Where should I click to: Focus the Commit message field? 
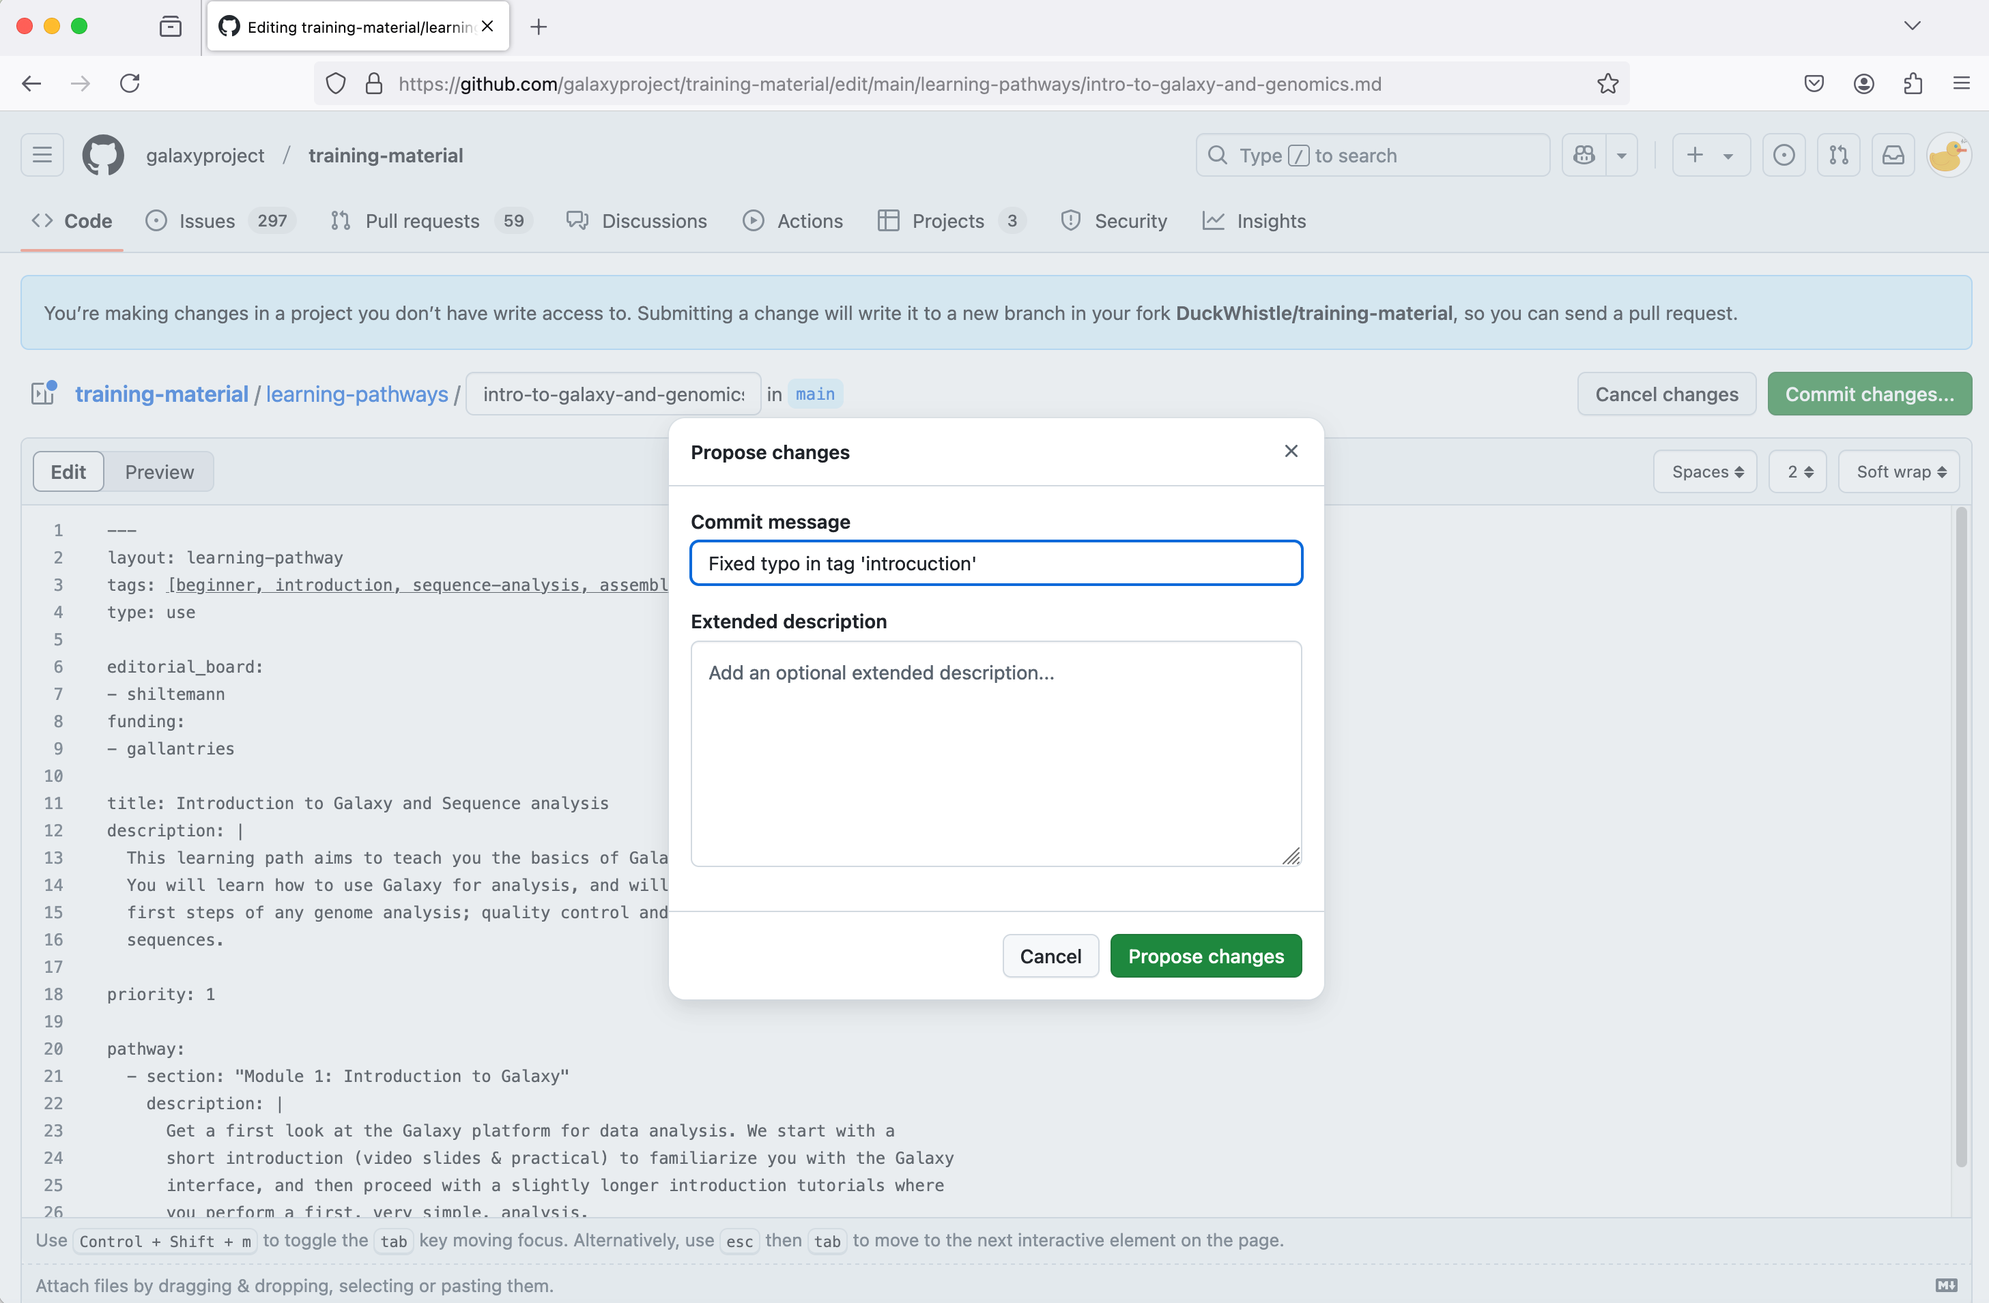click(996, 563)
